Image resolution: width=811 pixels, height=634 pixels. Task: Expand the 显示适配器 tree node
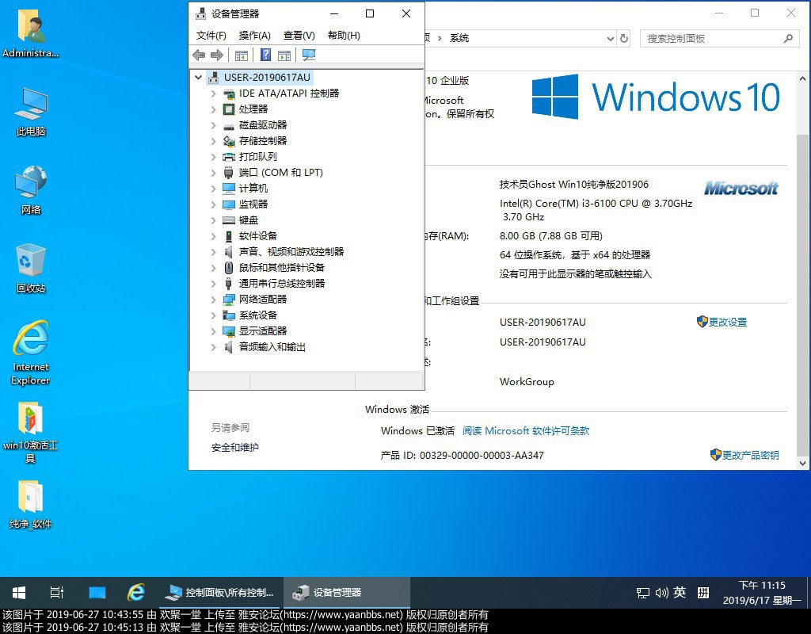[214, 331]
